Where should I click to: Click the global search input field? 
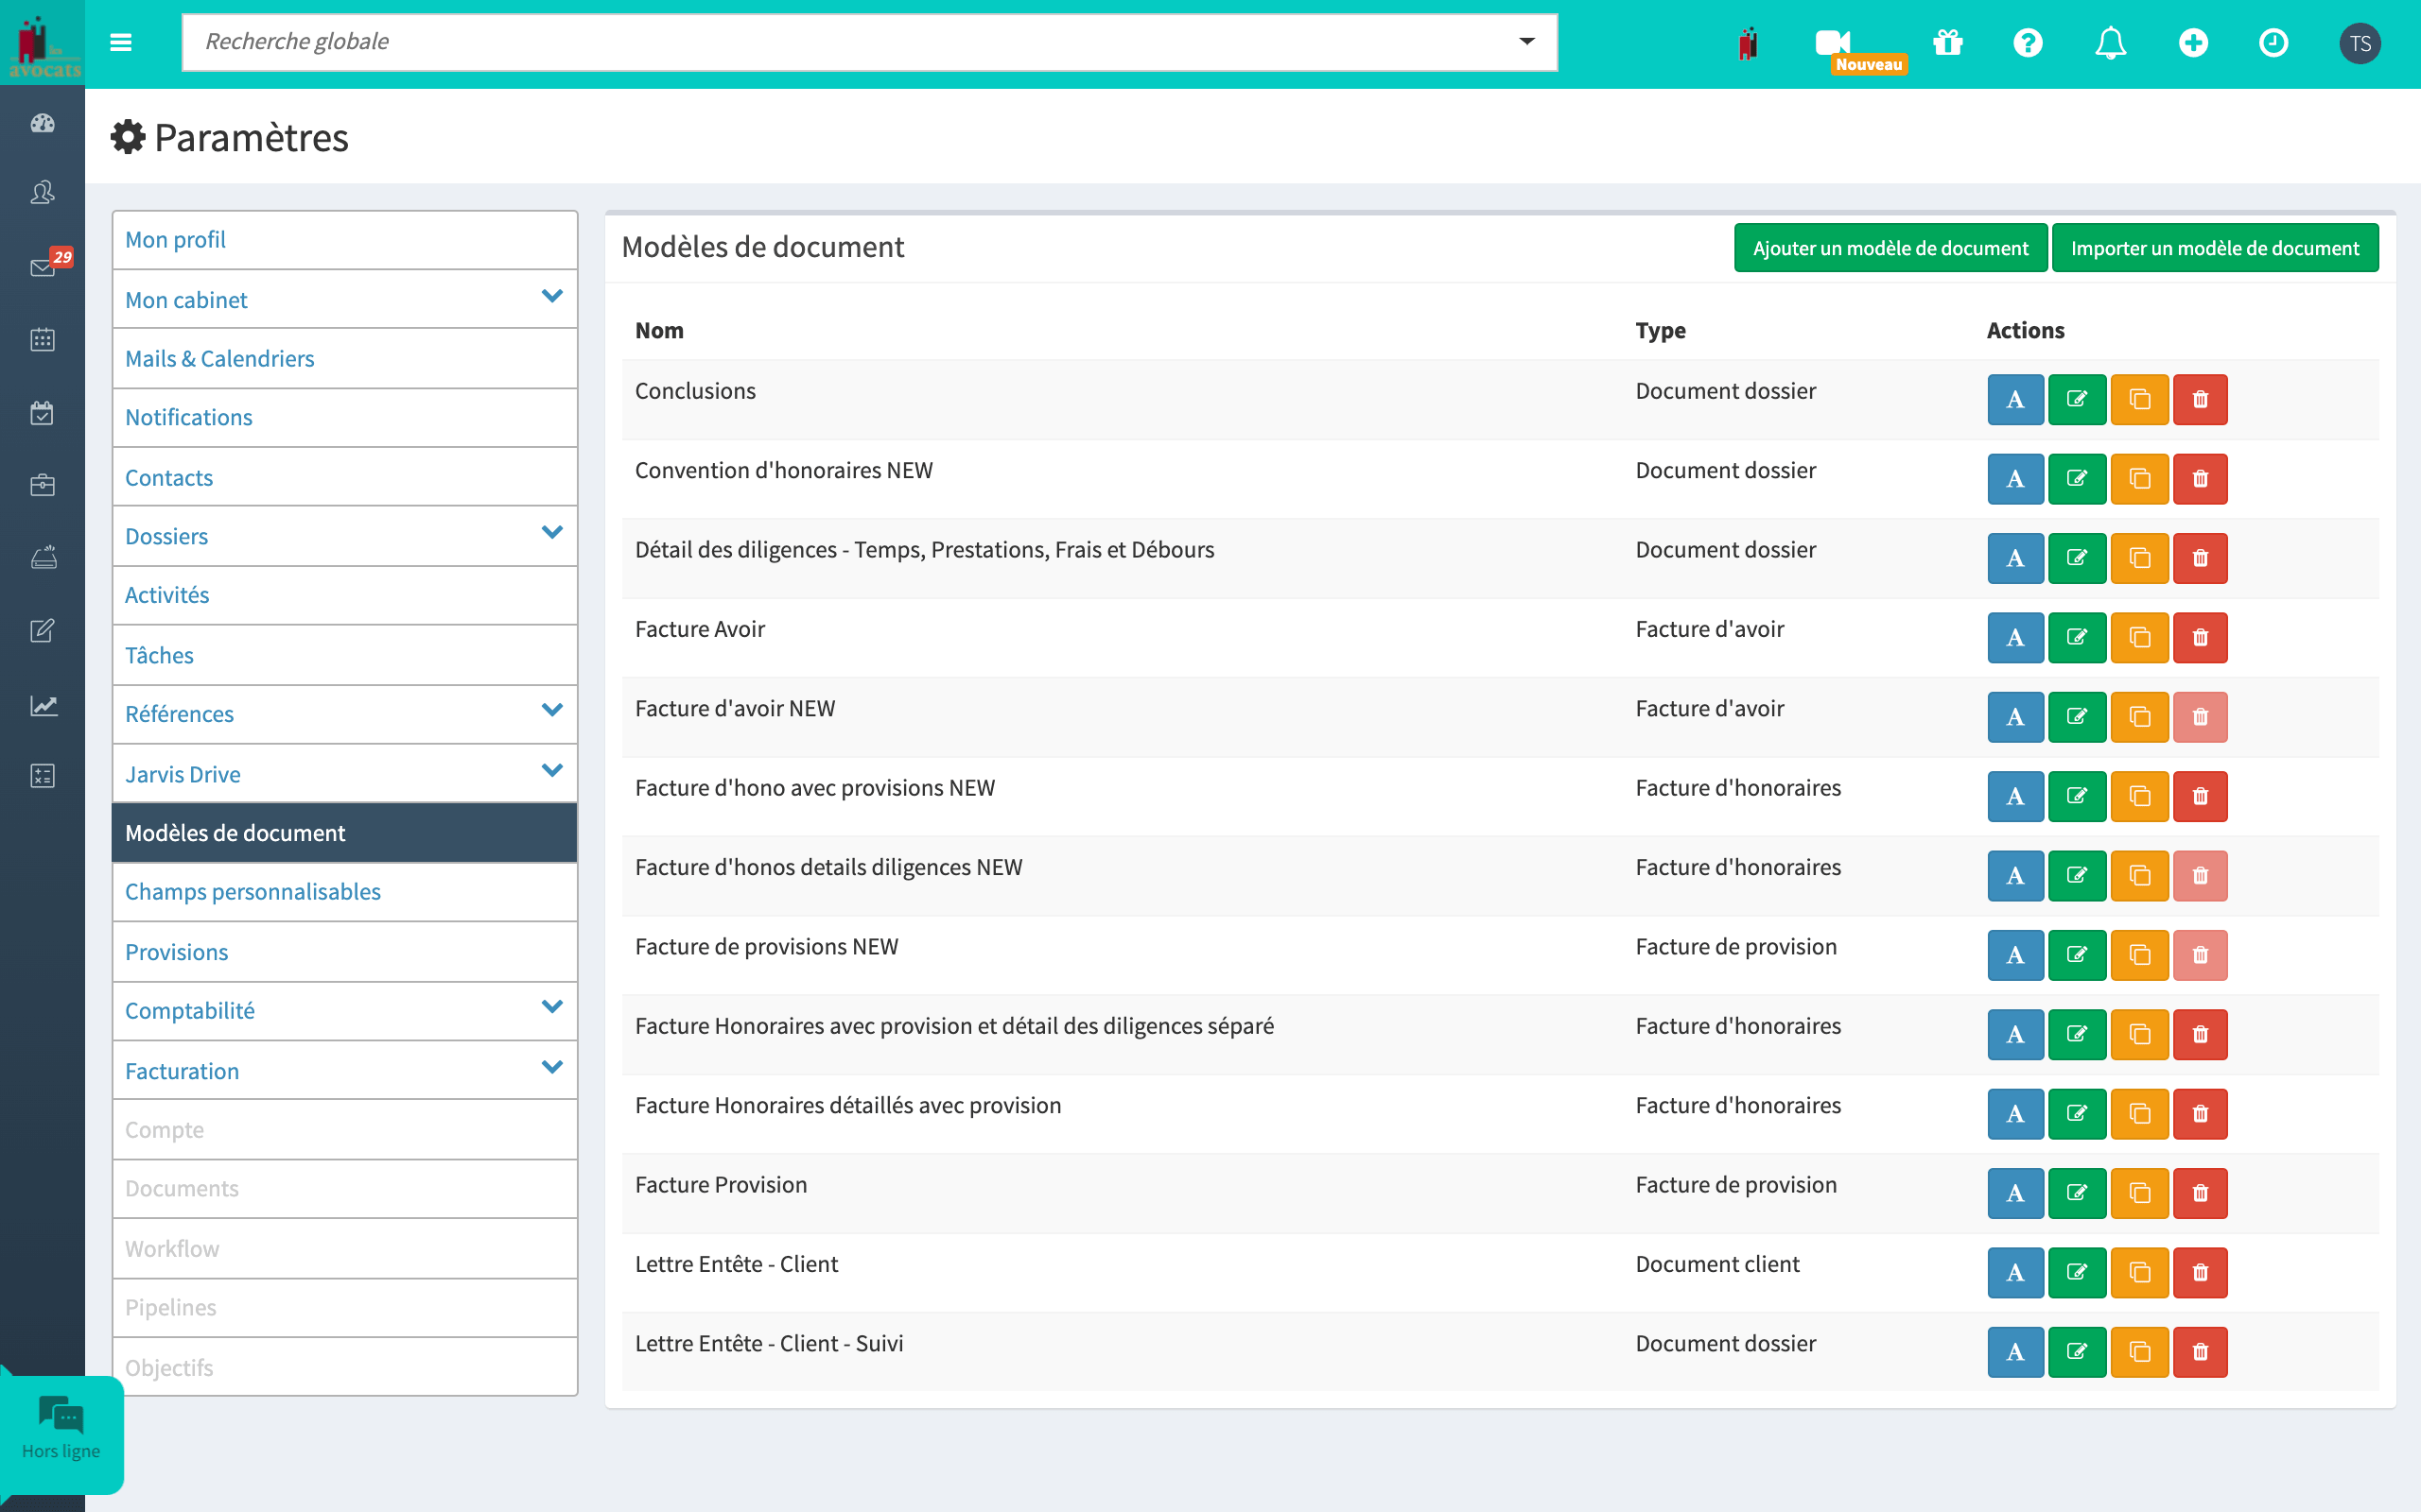click(x=866, y=43)
